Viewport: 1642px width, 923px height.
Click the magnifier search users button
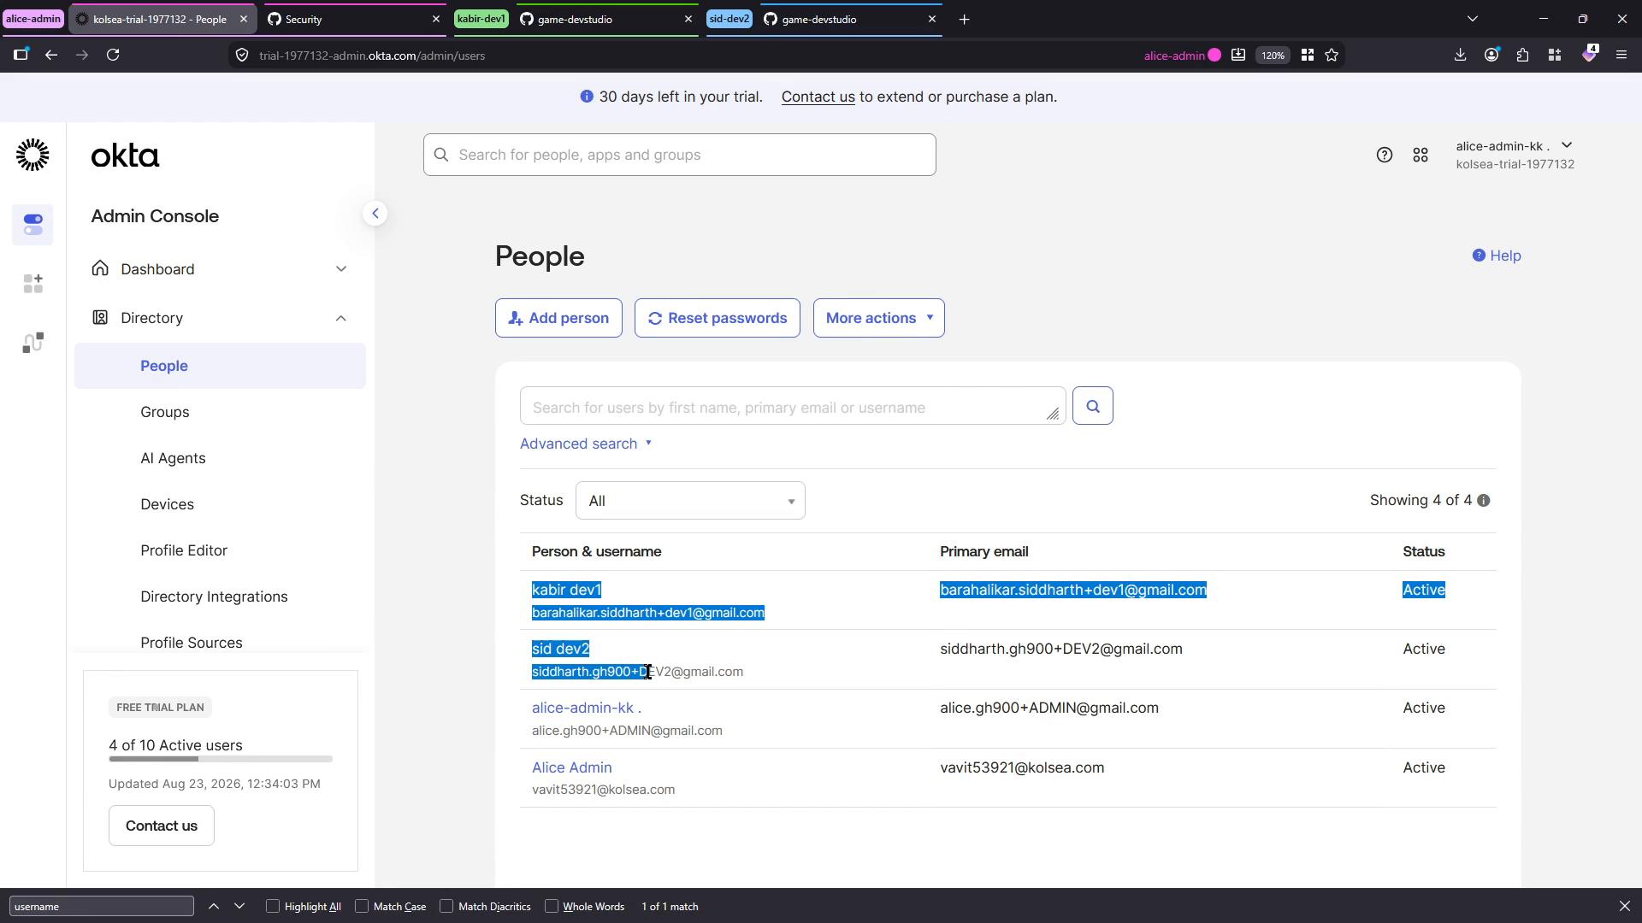click(1092, 406)
